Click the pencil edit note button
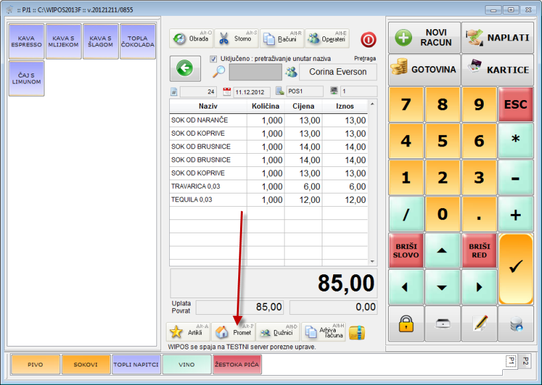542x385 pixels. pos(479,323)
